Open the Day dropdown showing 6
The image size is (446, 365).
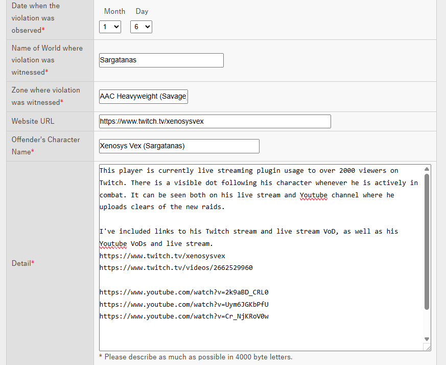(x=141, y=27)
